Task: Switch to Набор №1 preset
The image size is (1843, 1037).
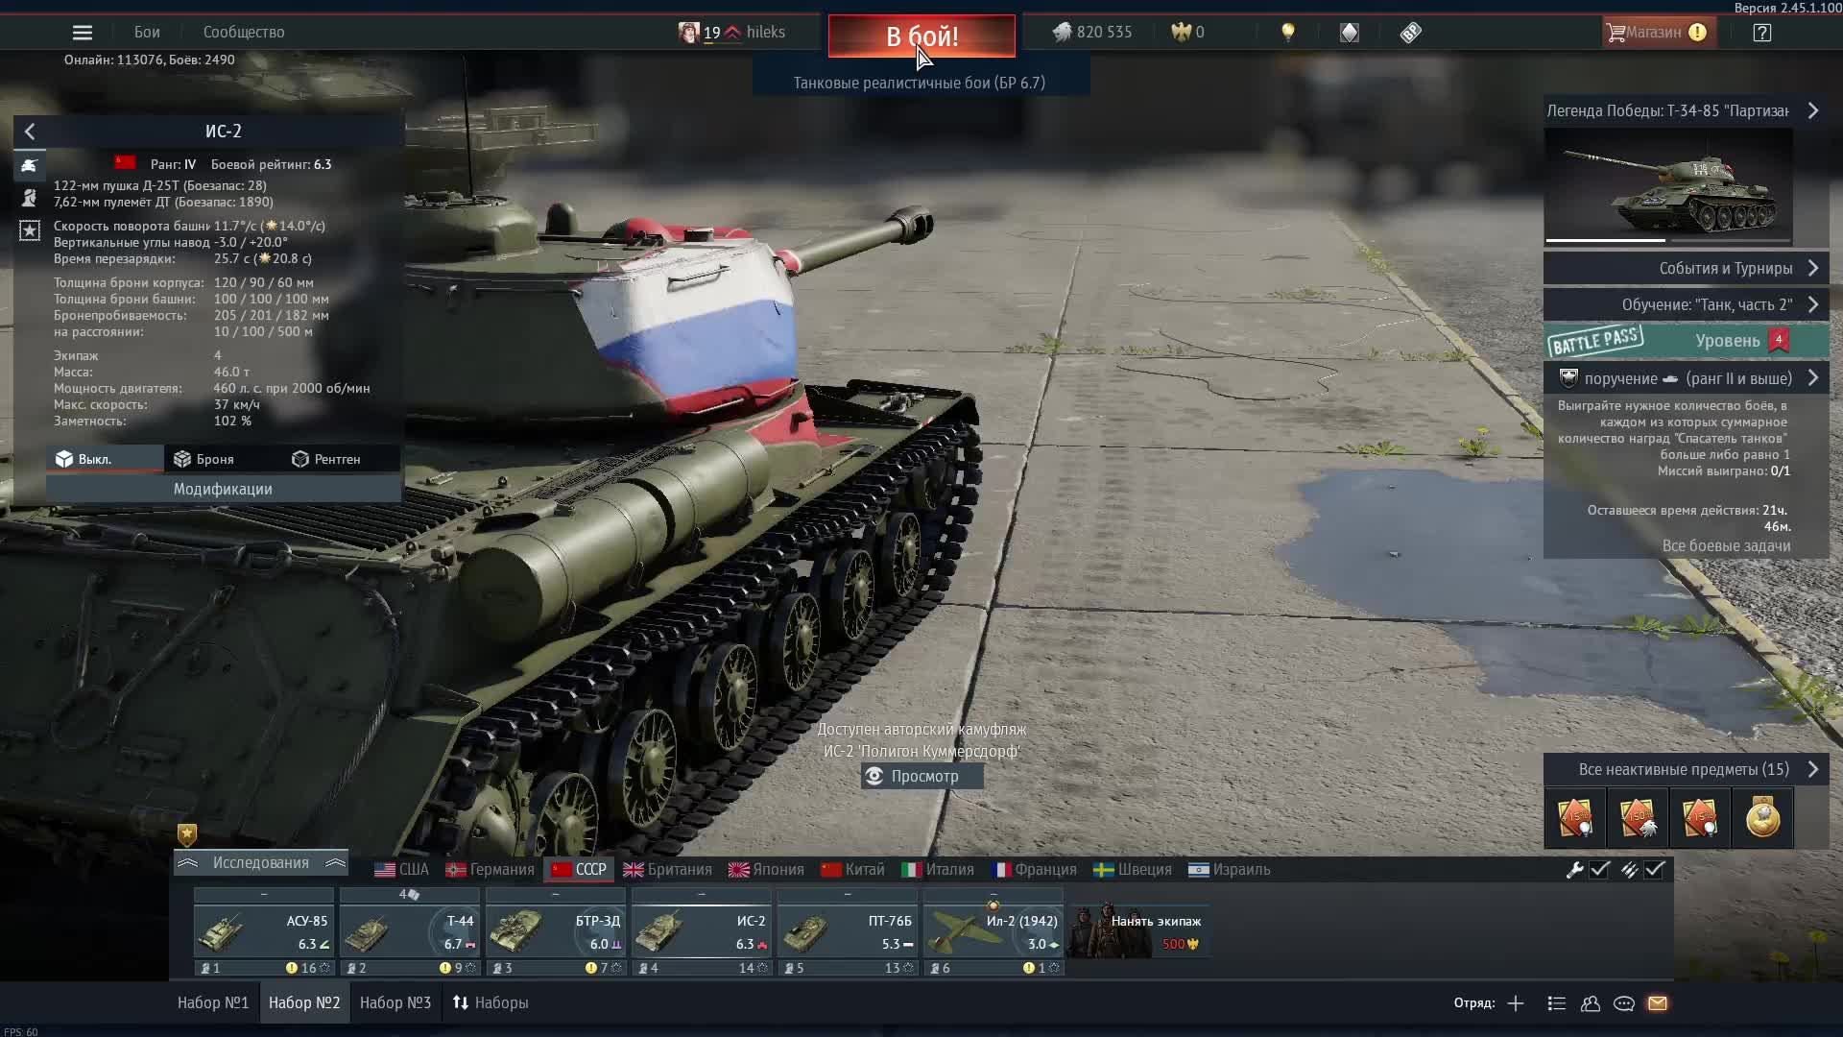Action: [x=213, y=1002]
